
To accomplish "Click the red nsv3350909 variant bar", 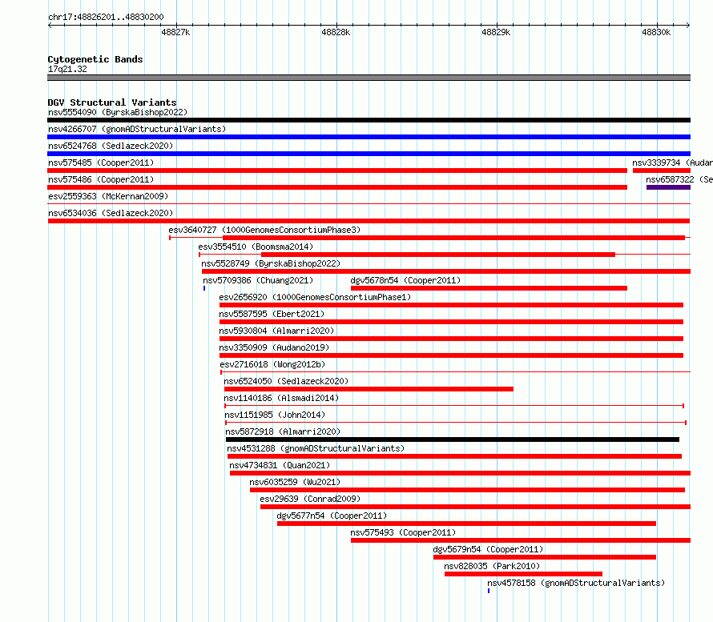I will coord(452,355).
